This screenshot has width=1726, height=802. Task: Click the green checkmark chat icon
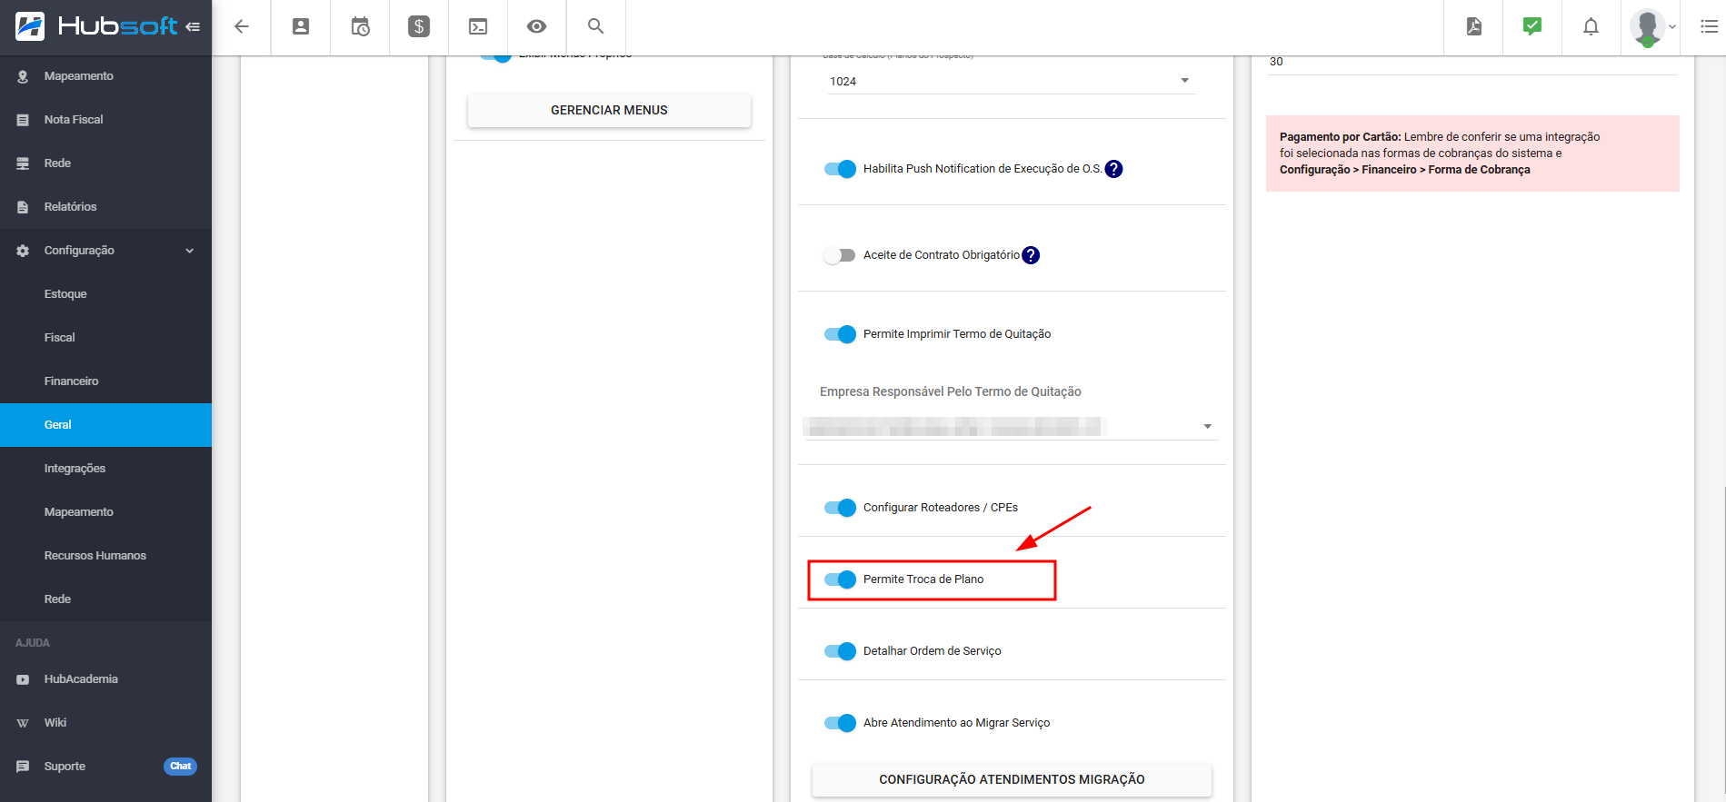pos(1532,26)
